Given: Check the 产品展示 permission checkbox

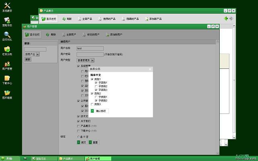Looking at the screenshot, I should click(x=78, y=126).
